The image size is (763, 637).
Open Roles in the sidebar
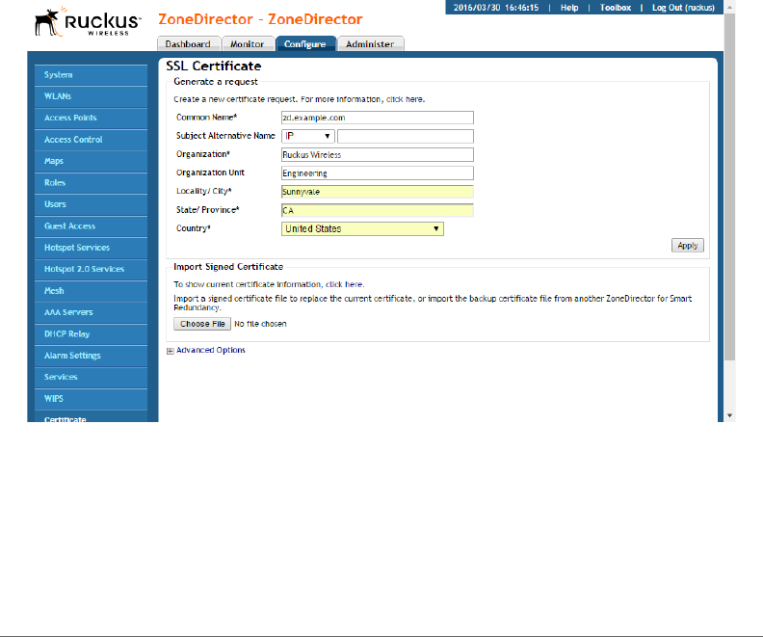pos(91,183)
